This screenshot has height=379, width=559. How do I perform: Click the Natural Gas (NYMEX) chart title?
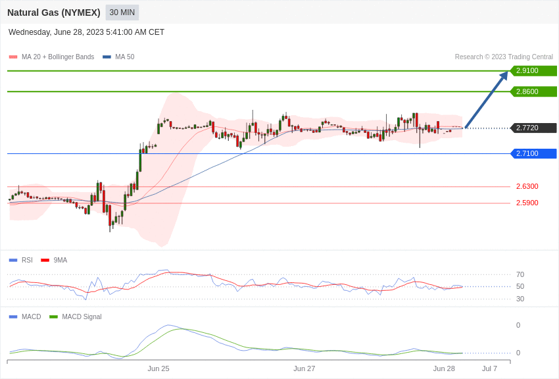click(x=54, y=13)
